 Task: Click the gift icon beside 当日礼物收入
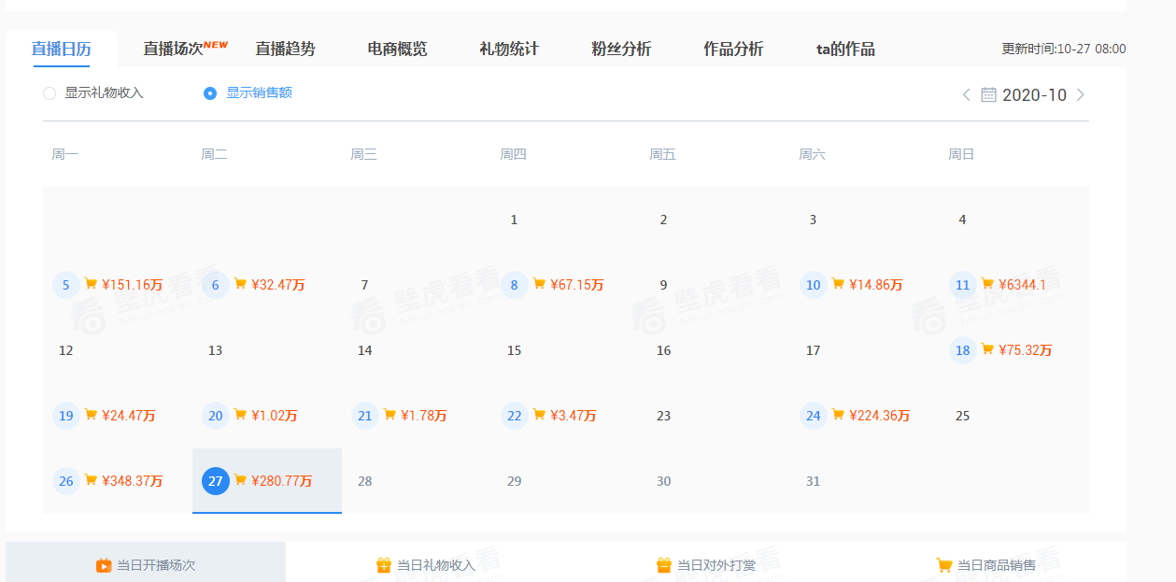point(383,563)
